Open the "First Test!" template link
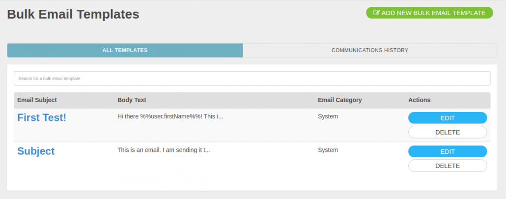This screenshot has height=199, width=506. pos(42,118)
